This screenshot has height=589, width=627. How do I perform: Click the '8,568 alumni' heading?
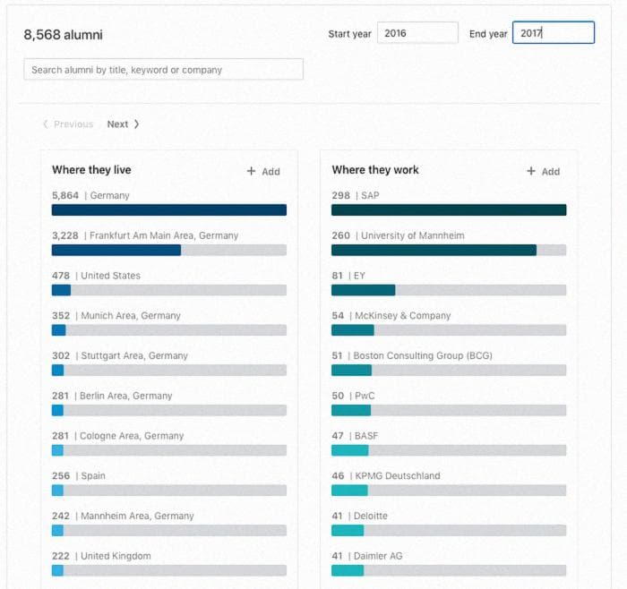click(64, 34)
